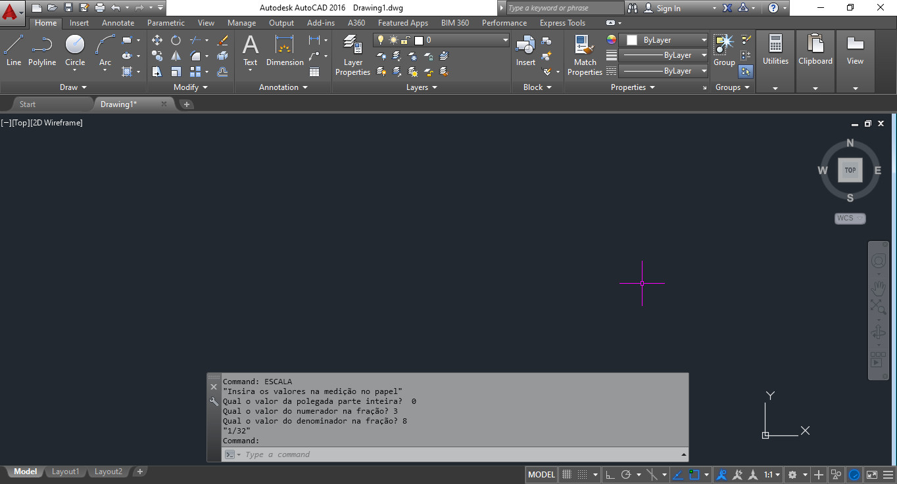Open the Start file tab
Screen dimensions: 897x484
[x=28, y=104]
